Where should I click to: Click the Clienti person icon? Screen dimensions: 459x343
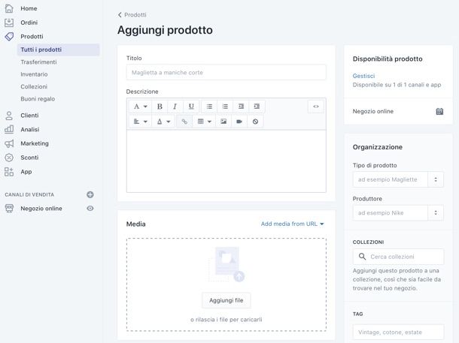[x=9, y=116]
